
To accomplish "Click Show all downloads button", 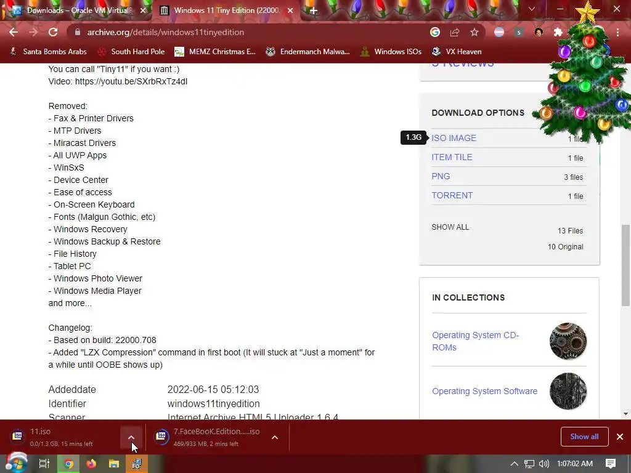I will 584,437.
